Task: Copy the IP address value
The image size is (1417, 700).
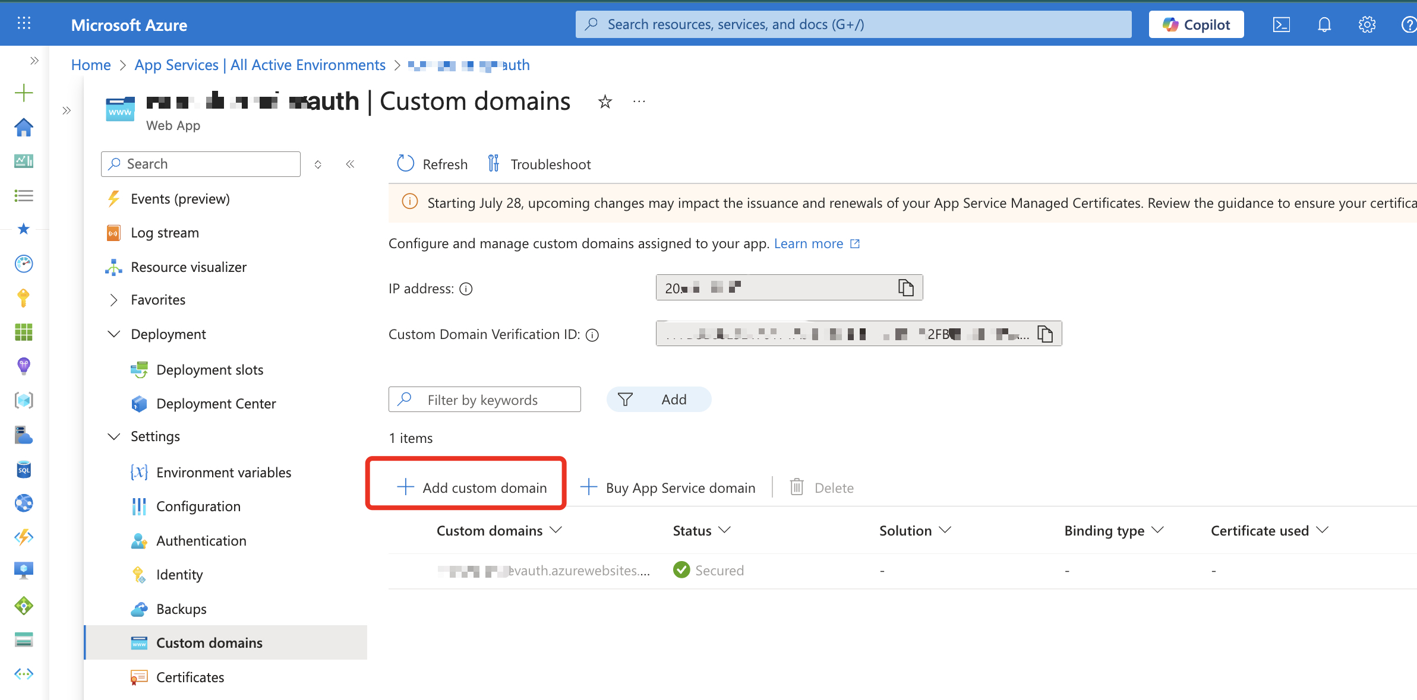Action: tap(905, 288)
